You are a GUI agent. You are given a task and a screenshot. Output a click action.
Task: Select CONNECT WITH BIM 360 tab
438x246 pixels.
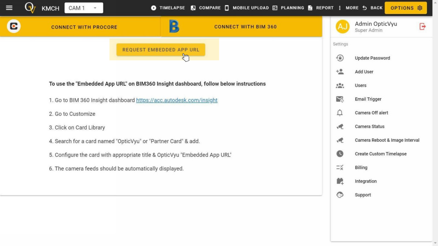242,27
